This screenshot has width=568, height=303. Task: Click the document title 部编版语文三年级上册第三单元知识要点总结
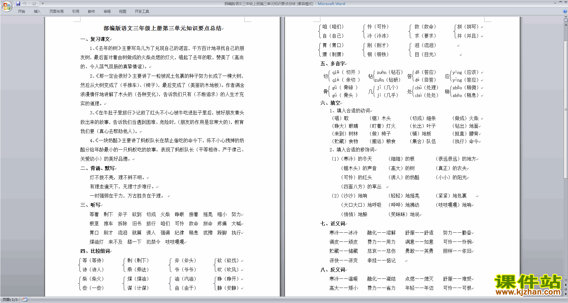click(x=162, y=28)
